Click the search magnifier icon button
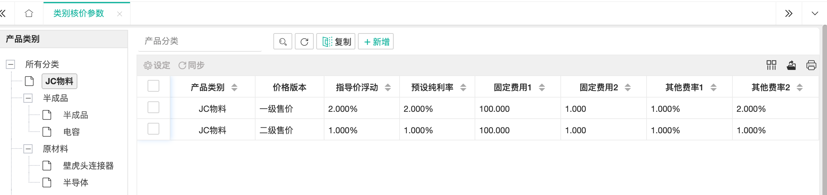This screenshot has height=195, width=827. [282, 42]
